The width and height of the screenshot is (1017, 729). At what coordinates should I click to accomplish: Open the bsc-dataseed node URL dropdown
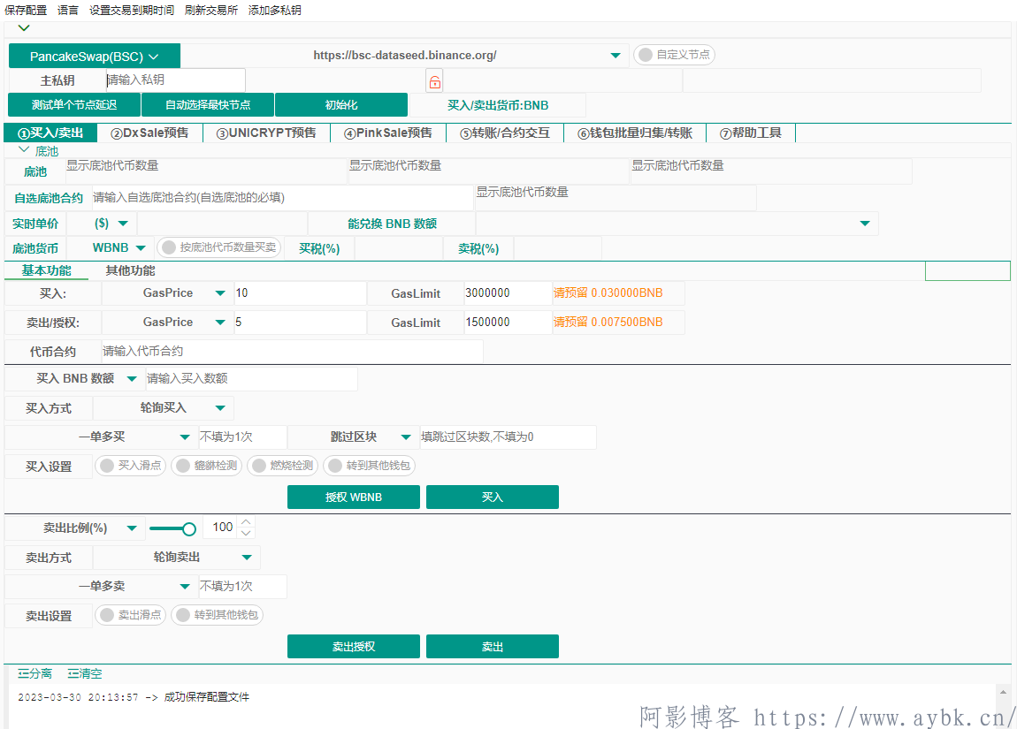coord(616,56)
